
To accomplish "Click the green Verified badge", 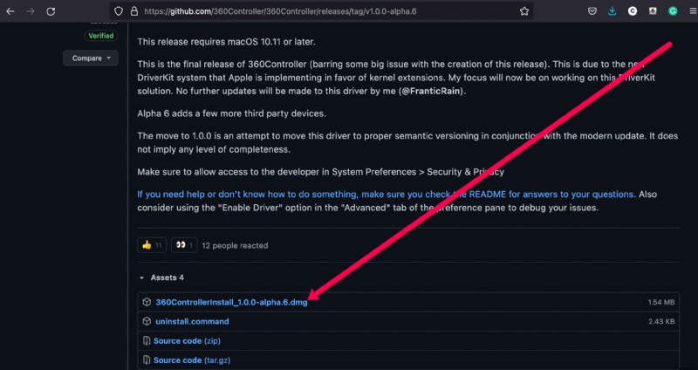I will [x=101, y=36].
